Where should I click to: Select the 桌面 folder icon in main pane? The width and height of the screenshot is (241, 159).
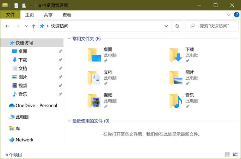click(94, 55)
